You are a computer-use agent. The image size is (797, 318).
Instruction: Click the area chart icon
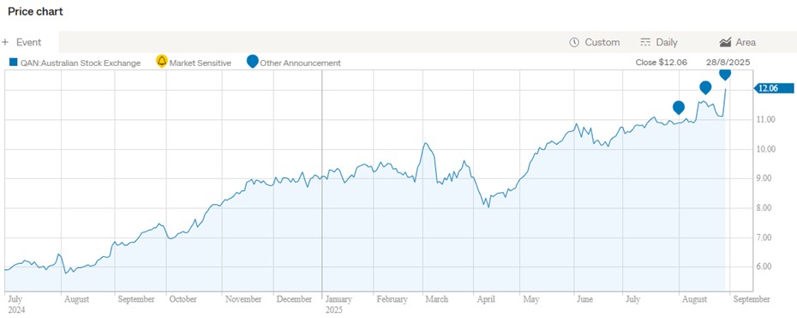pyautogui.click(x=725, y=42)
